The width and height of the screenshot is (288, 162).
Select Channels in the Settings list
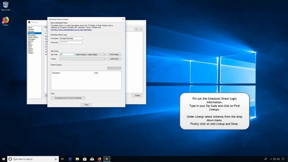[35, 33]
